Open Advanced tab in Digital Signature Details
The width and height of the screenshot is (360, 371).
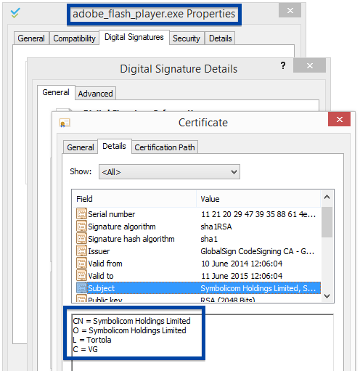95,94
